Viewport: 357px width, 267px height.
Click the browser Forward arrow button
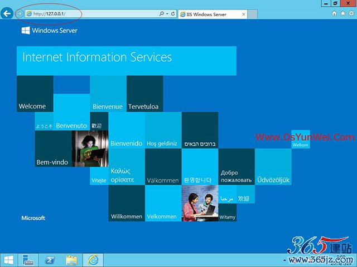pyautogui.click(x=20, y=14)
